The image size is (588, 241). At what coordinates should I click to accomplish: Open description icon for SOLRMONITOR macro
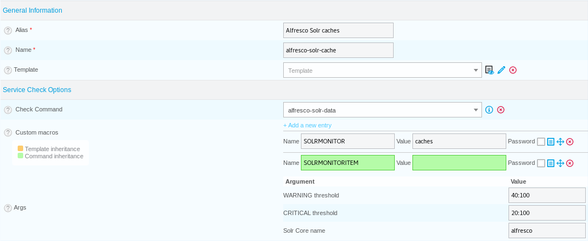pyautogui.click(x=550, y=142)
